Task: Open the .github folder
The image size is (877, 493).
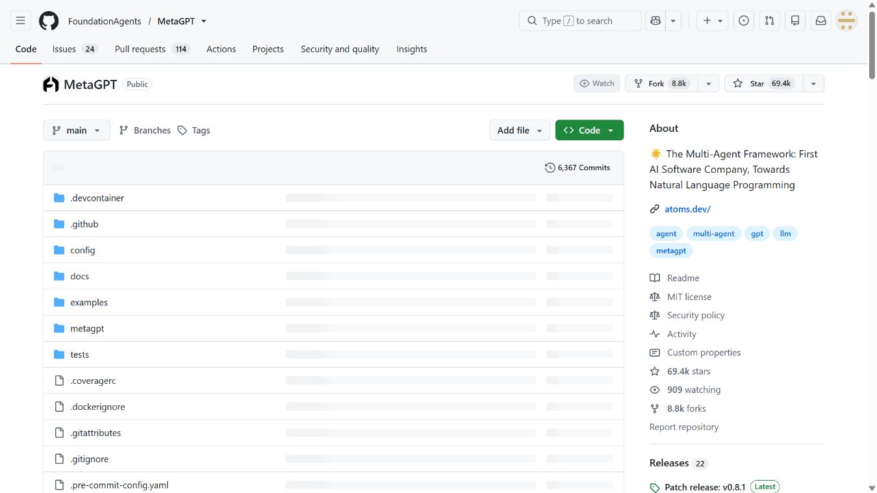Action: coord(84,224)
